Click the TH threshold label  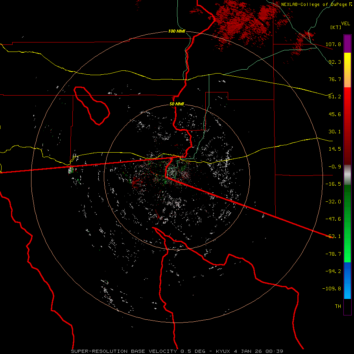pos(338,306)
